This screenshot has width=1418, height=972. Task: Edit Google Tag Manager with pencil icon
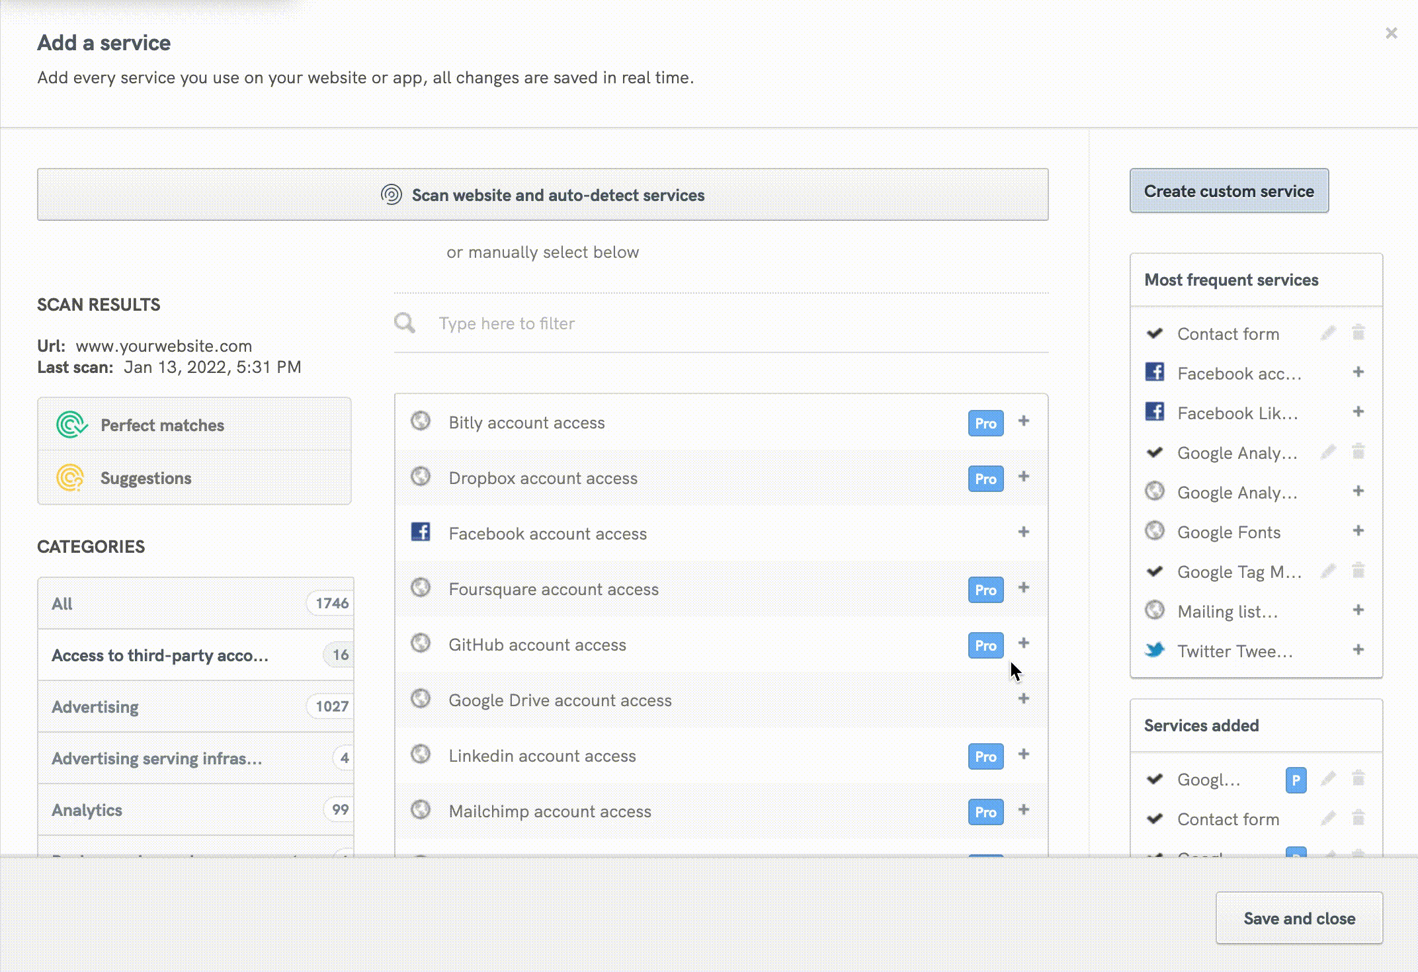pyautogui.click(x=1327, y=571)
